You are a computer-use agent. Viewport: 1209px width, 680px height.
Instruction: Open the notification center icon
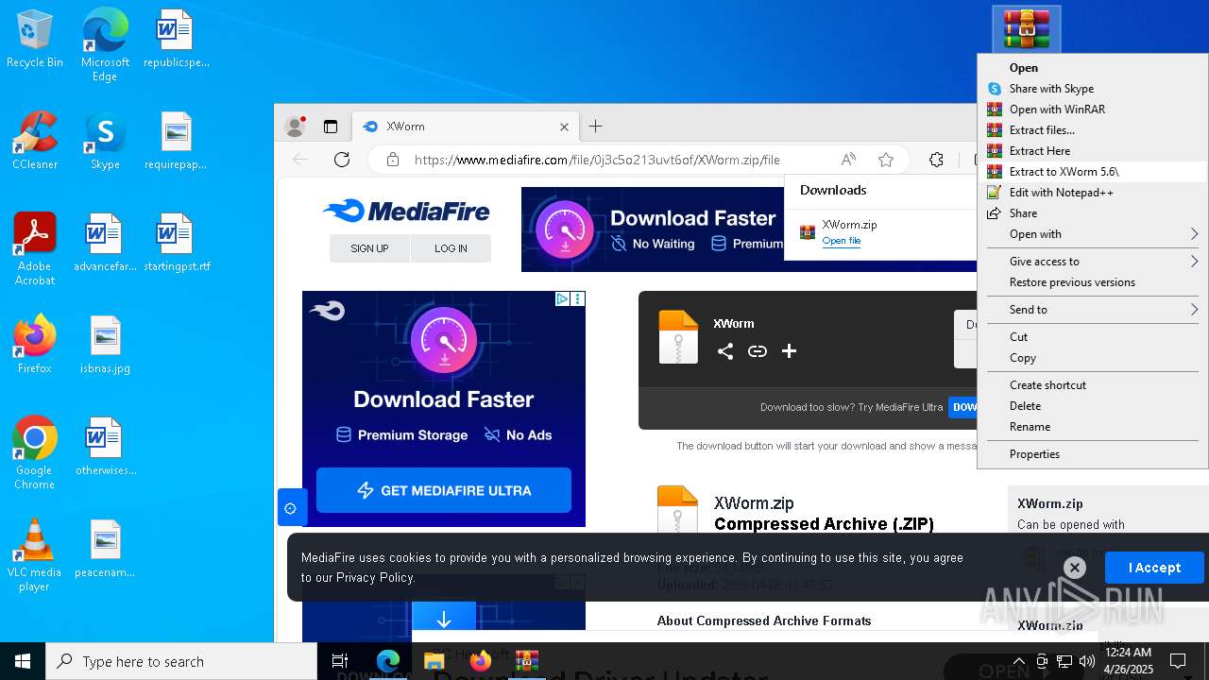(1178, 661)
